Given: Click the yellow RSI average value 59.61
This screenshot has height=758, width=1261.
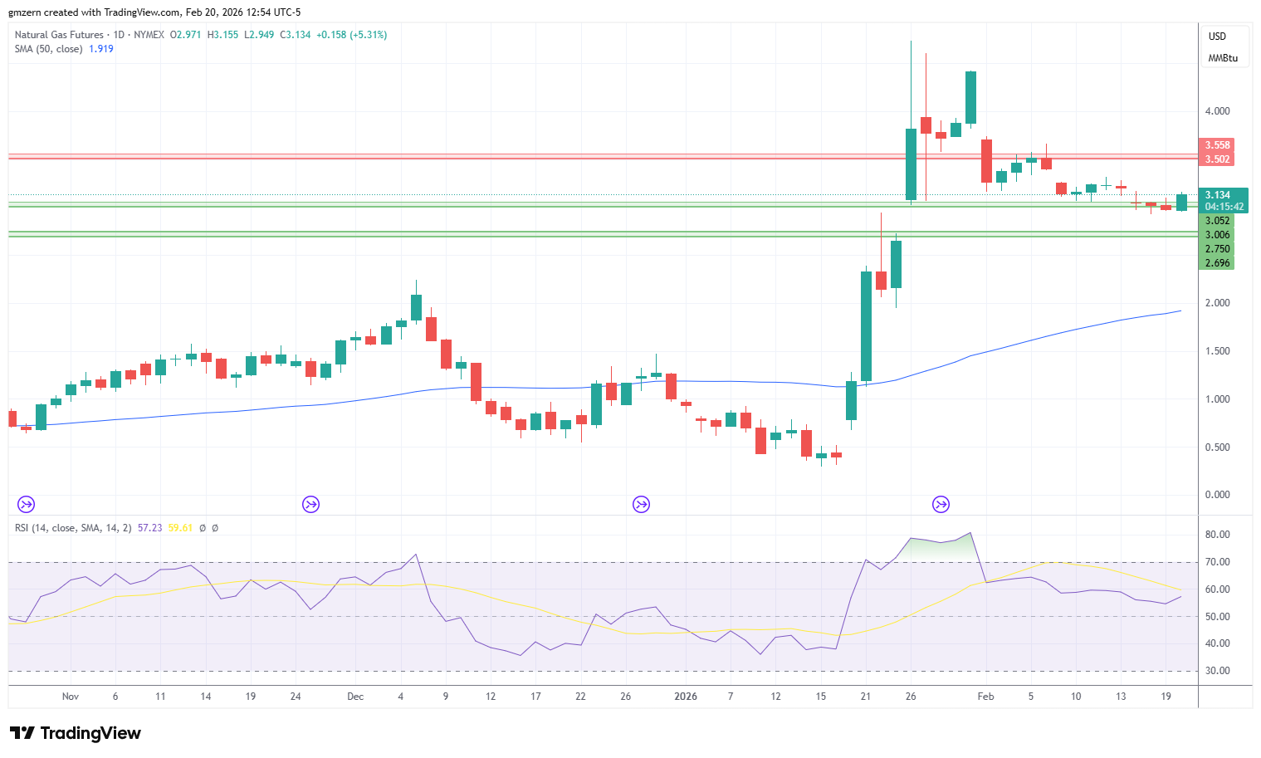Looking at the screenshot, I should [180, 528].
